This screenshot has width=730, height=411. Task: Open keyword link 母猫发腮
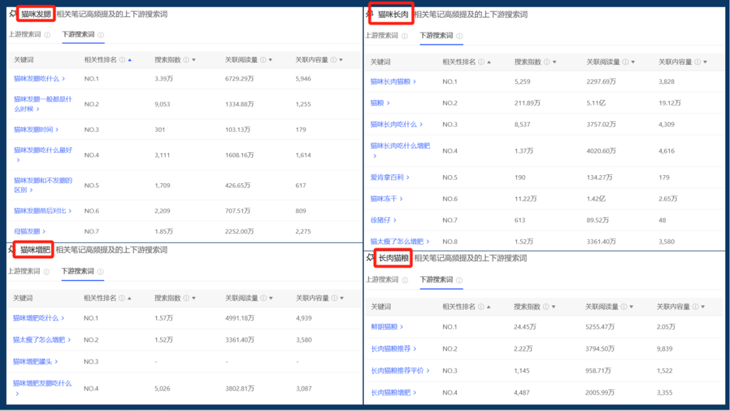[30, 231]
